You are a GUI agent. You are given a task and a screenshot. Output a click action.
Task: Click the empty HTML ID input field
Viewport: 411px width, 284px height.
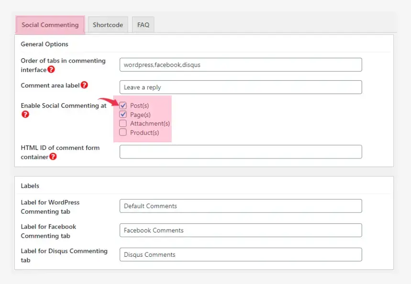click(x=240, y=152)
